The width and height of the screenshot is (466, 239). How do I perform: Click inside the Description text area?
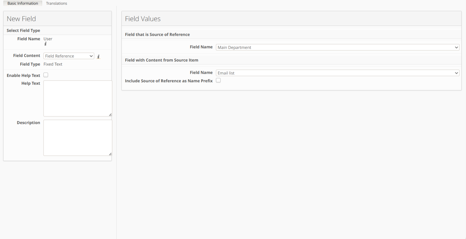pyautogui.click(x=78, y=138)
